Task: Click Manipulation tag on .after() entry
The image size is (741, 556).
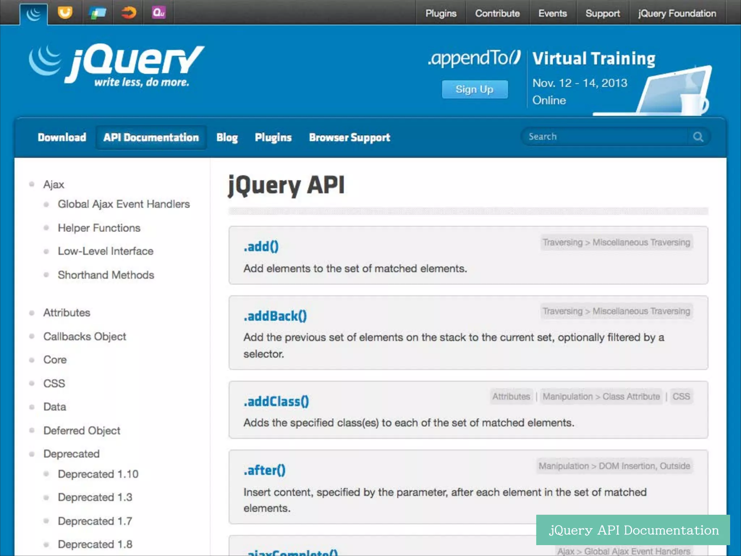Action: [564, 466]
